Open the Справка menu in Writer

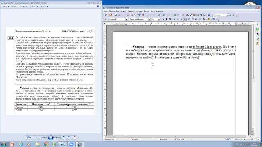159,11
